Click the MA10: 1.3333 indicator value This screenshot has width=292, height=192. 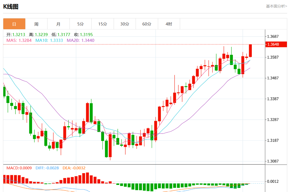point(49,41)
